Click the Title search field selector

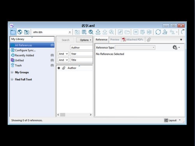(x=82, y=60)
